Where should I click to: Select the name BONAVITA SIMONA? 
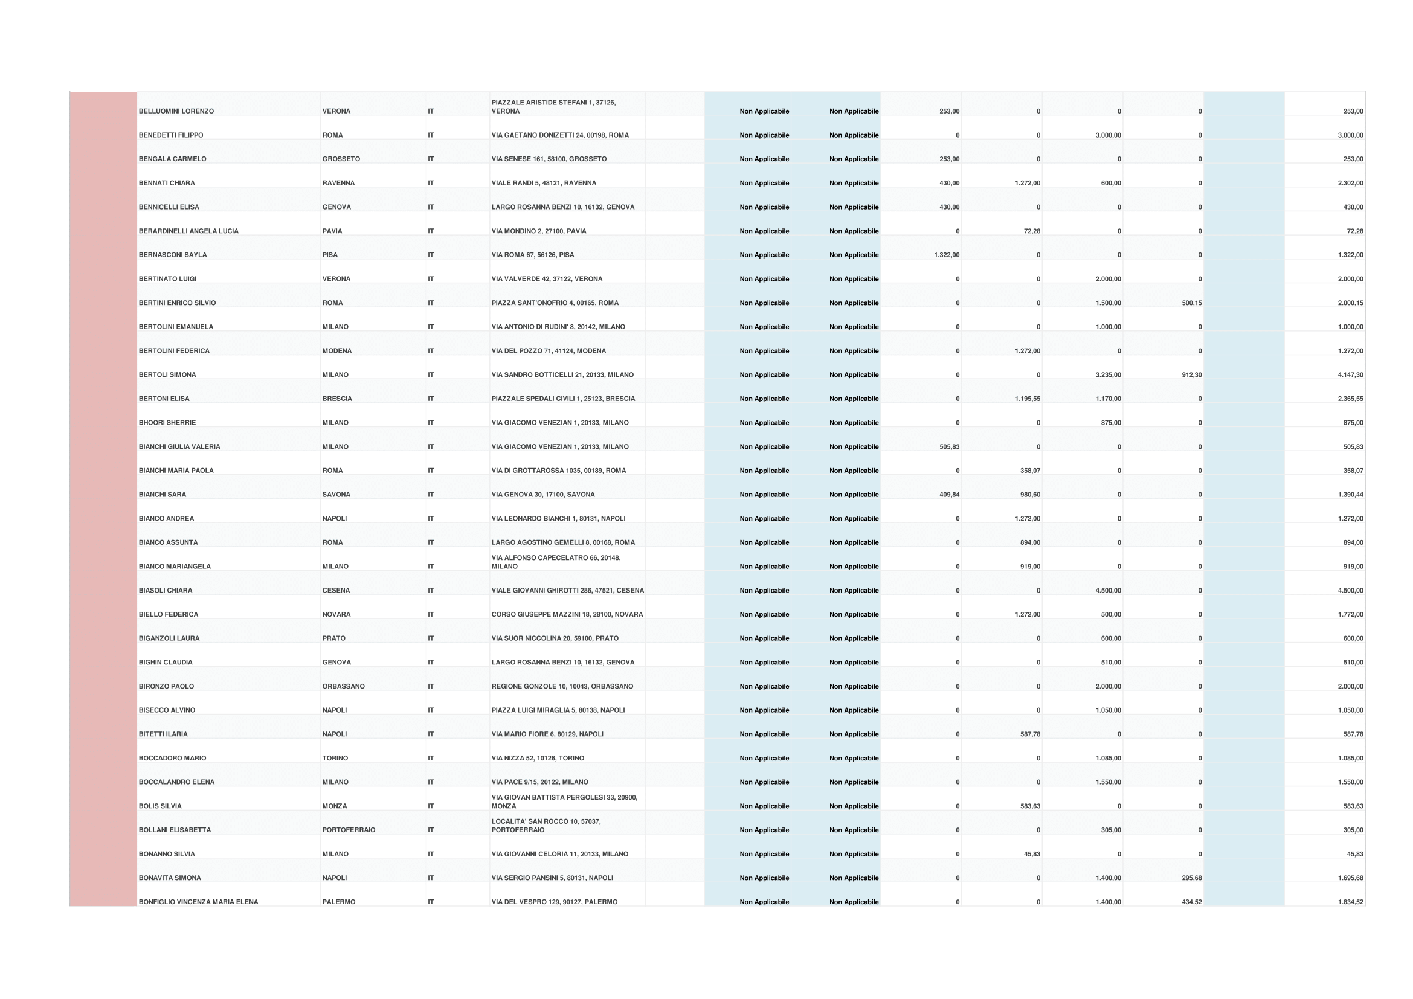point(170,879)
